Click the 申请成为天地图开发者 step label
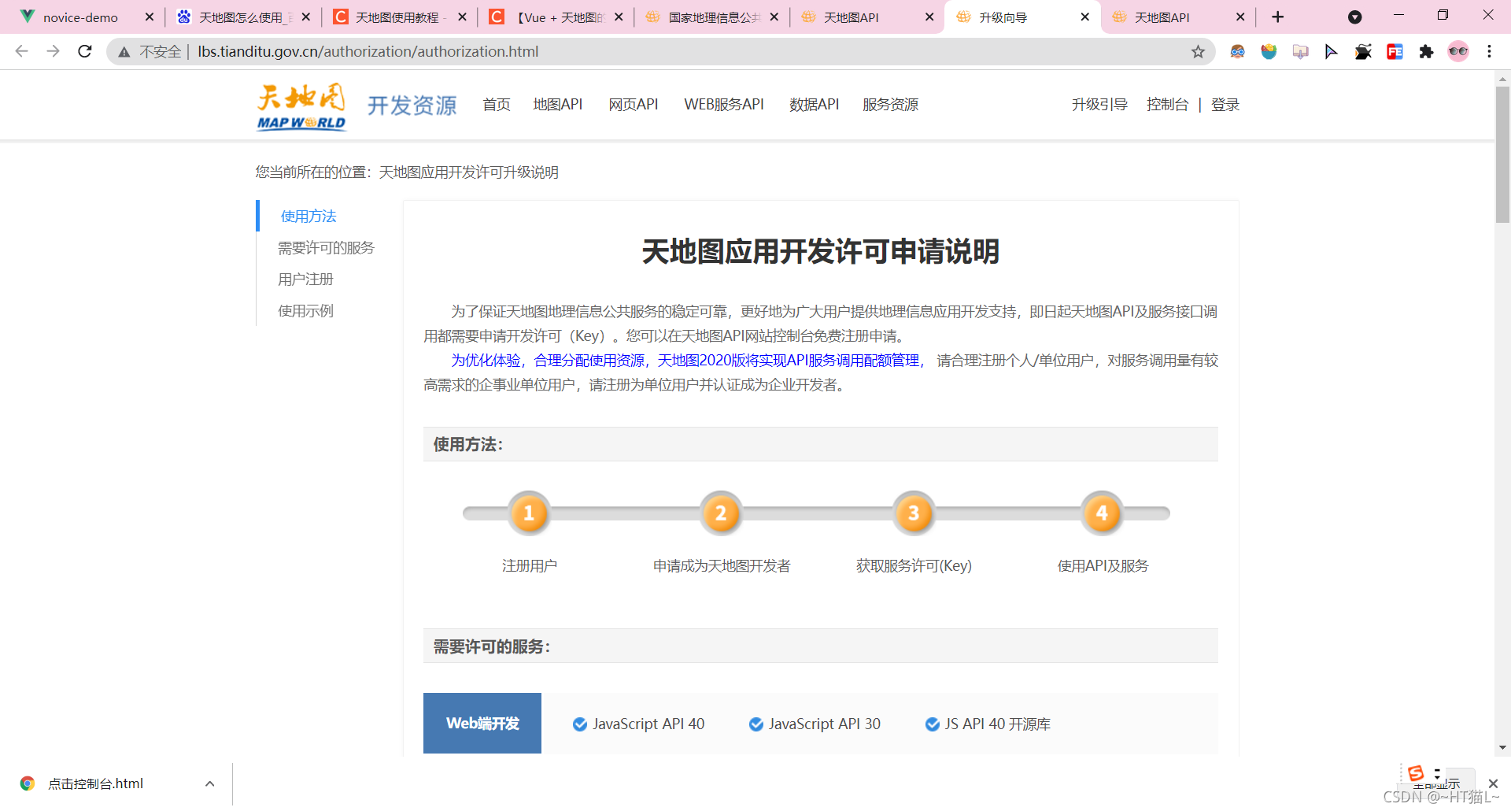The image size is (1511, 811). (722, 566)
